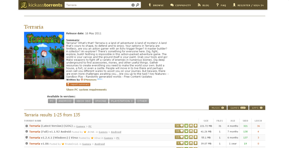Screen dimensions: 289x148
Task: Open Terraria (Full) v1.1.92 Android torrent
Action: [x=50, y=132]
